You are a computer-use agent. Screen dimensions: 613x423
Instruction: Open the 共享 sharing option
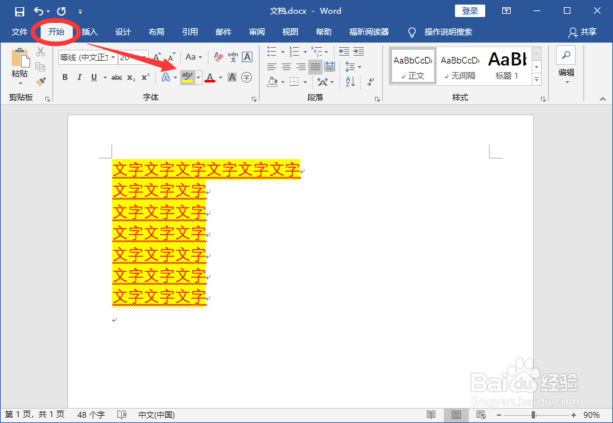tap(587, 32)
